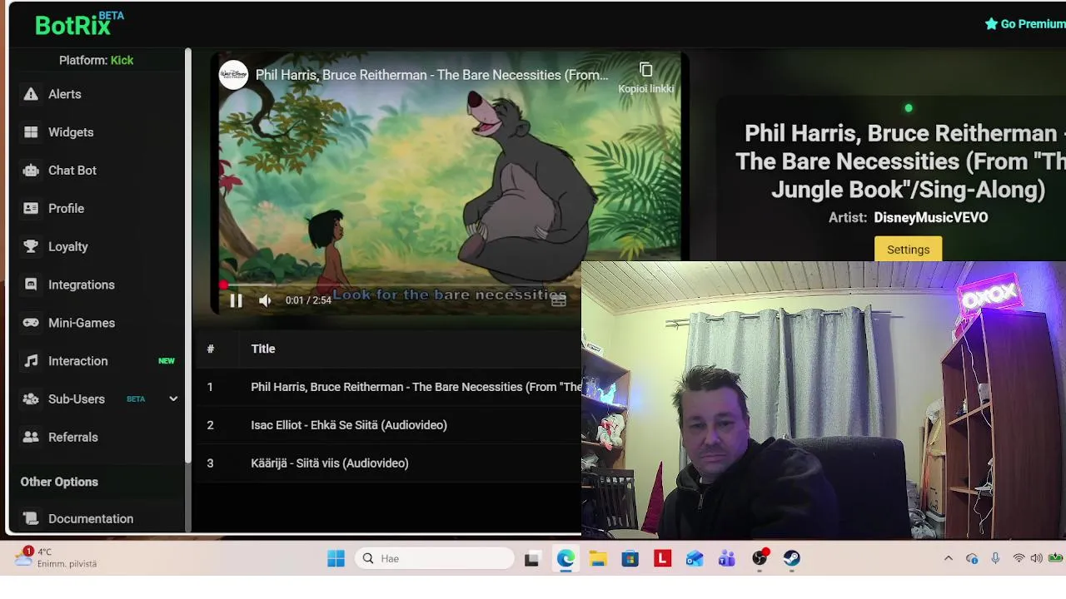Show hidden system tray icons
This screenshot has width=1066, height=599.
click(x=948, y=558)
